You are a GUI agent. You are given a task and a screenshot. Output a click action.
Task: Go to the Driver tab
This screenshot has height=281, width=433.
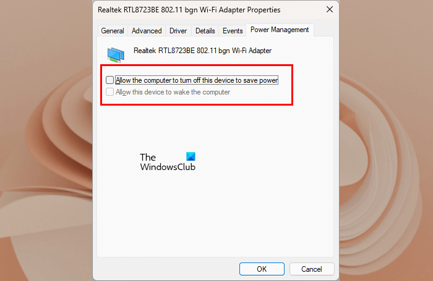[x=178, y=31]
